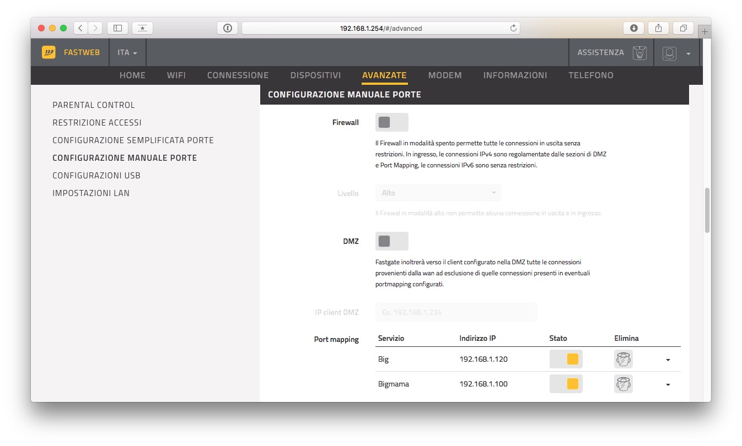
Task: Toggle the Firewall switch
Action: pyautogui.click(x=392, y=122)
